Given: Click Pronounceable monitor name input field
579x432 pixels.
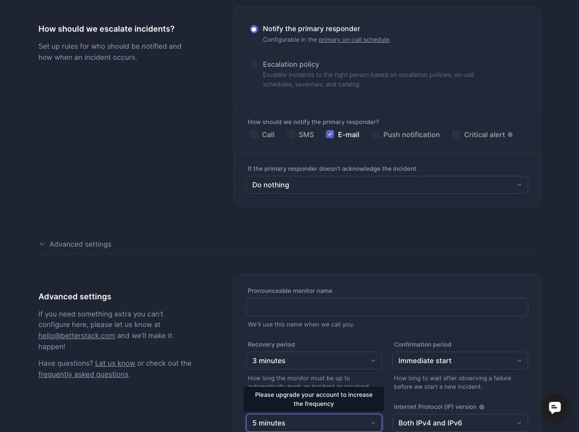Looking at the screenshot, I should tap(387, 307).
